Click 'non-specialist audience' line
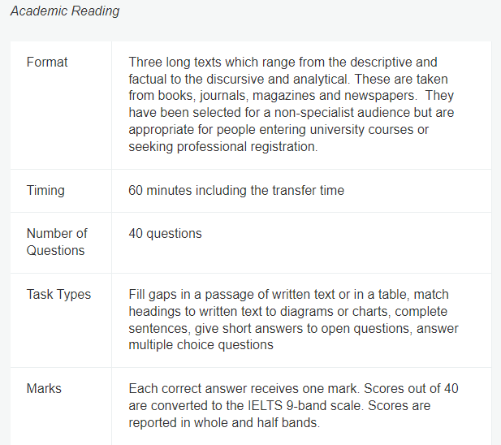Viewport: 501px width, 445px height. coord(291,112)
